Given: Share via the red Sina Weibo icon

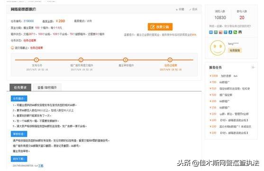Looking at the screenshot, I should pyautogui.click(x=220, y=32).
